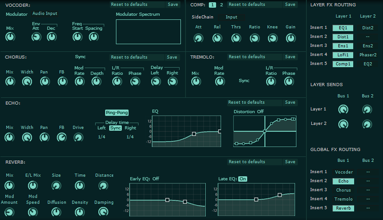
Task: Toggle Echo Distortion Off switch
Action: [260, 112]
